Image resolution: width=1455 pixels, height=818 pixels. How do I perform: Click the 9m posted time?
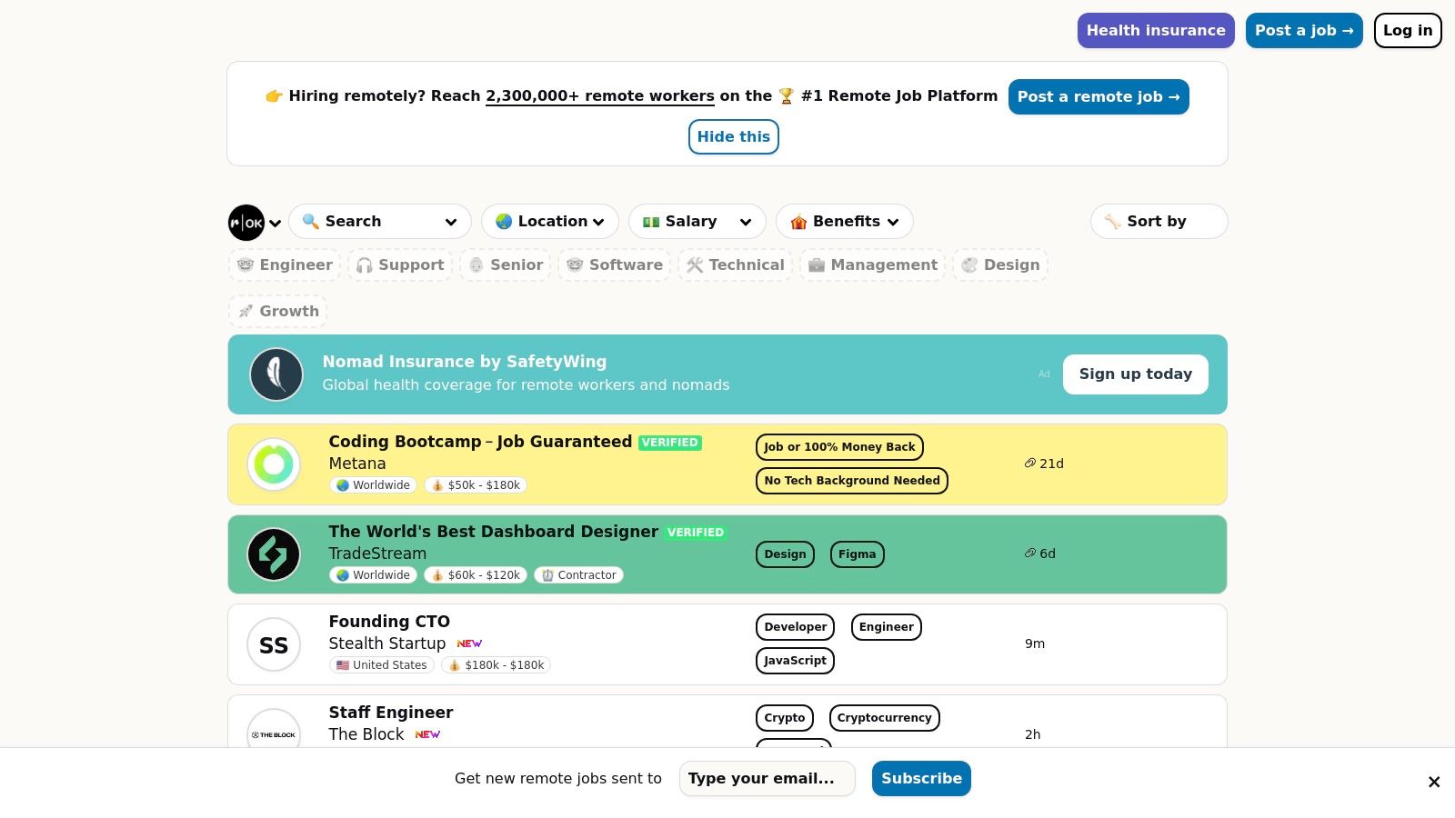coord(1035,643)
